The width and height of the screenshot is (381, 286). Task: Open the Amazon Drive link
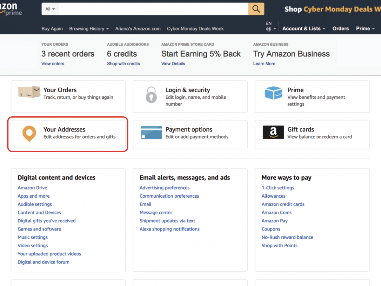(32, 188)
